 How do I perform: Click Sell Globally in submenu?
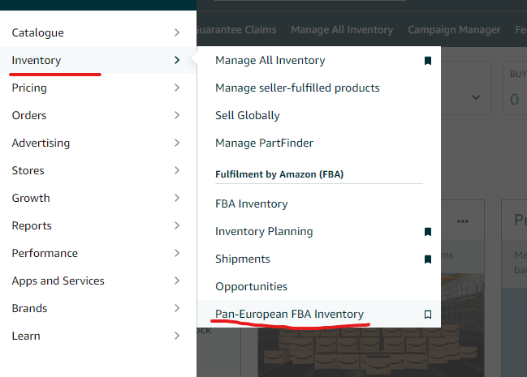click(248, 115)
